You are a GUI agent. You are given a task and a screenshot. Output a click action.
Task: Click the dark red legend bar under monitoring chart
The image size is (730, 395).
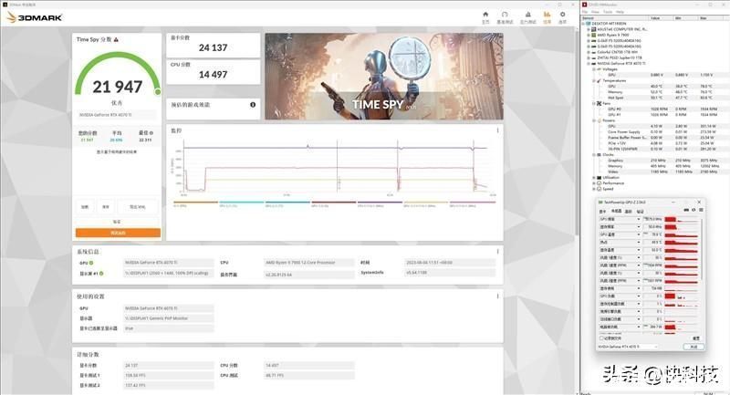tap(334, 202)
